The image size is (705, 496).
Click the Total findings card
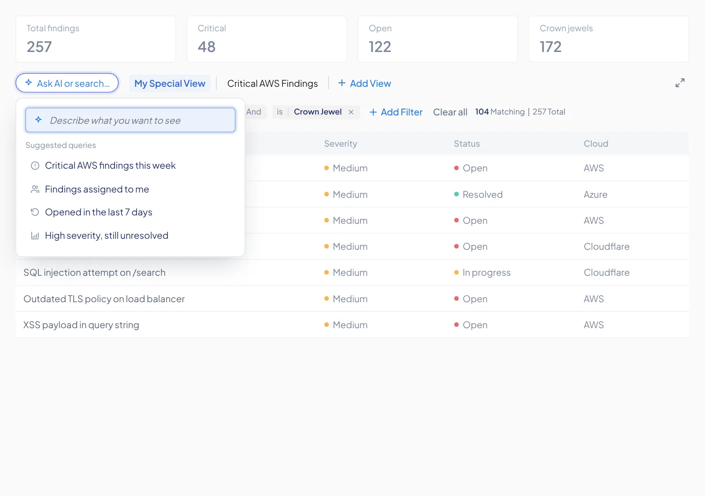[x=96, y=39]
